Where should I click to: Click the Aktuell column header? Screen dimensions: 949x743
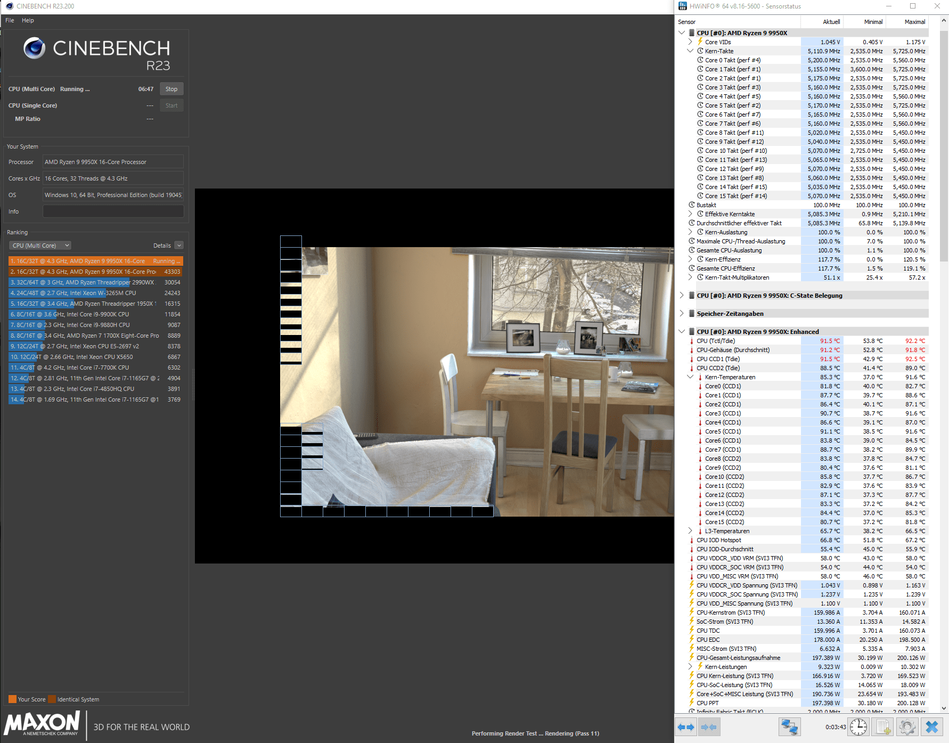(822, 22)
